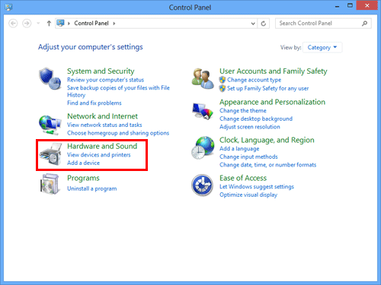Click Add a language
381x285 pixels.
click(x=239, y=149)
